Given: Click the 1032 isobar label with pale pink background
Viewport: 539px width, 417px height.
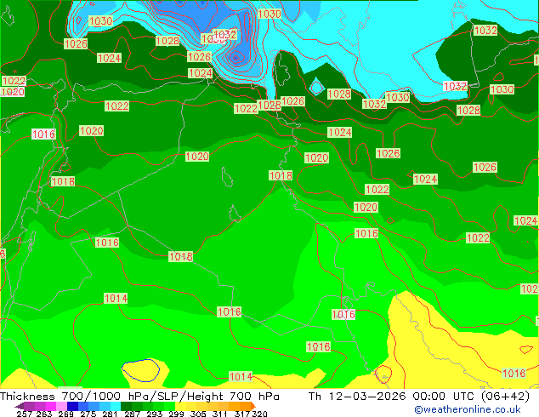Looking at the screenshot, I should coord(455,86).
